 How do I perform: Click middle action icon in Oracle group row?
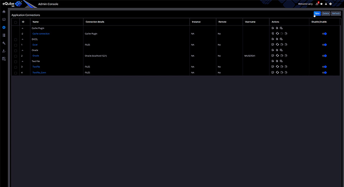[x=277, y=50]
